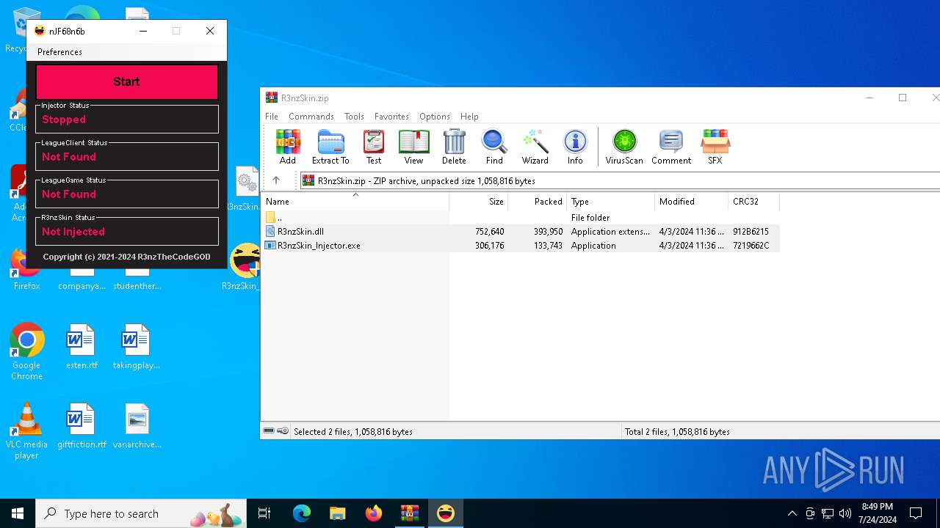The width and height of the screenshot is (940, 528).
Task: Click the Extract To toolbar icon
Action: coord(330,147)
